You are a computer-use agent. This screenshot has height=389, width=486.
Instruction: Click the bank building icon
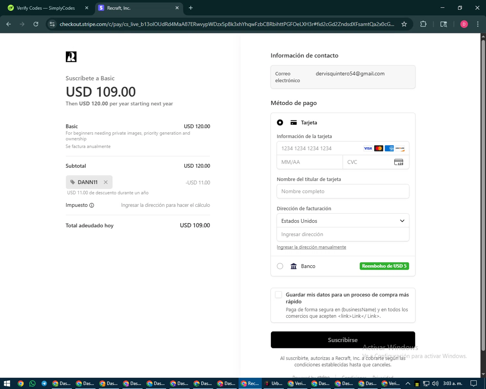click(294, 266)
